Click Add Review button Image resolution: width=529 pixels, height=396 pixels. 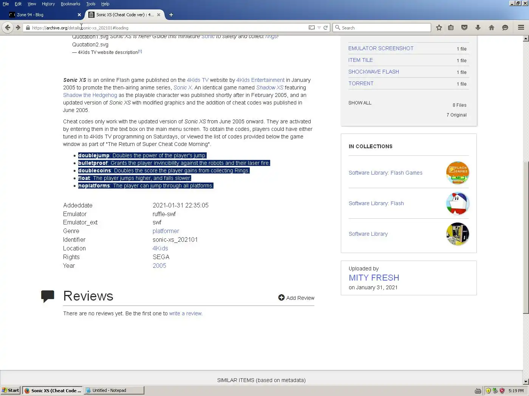(x=296, y=298)
